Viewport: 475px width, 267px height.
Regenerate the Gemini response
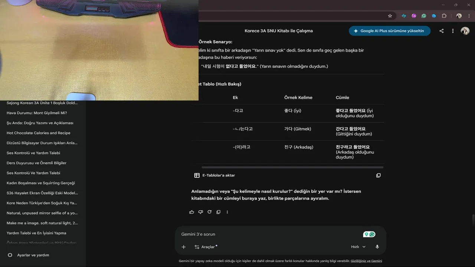[209, 212]
